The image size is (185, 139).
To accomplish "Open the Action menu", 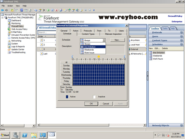I will tap(10, 6).
